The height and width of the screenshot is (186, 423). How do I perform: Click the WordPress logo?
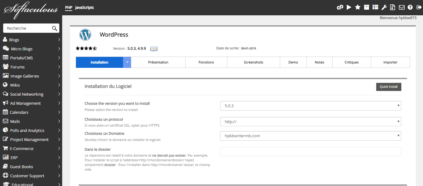tap(85, 35)
